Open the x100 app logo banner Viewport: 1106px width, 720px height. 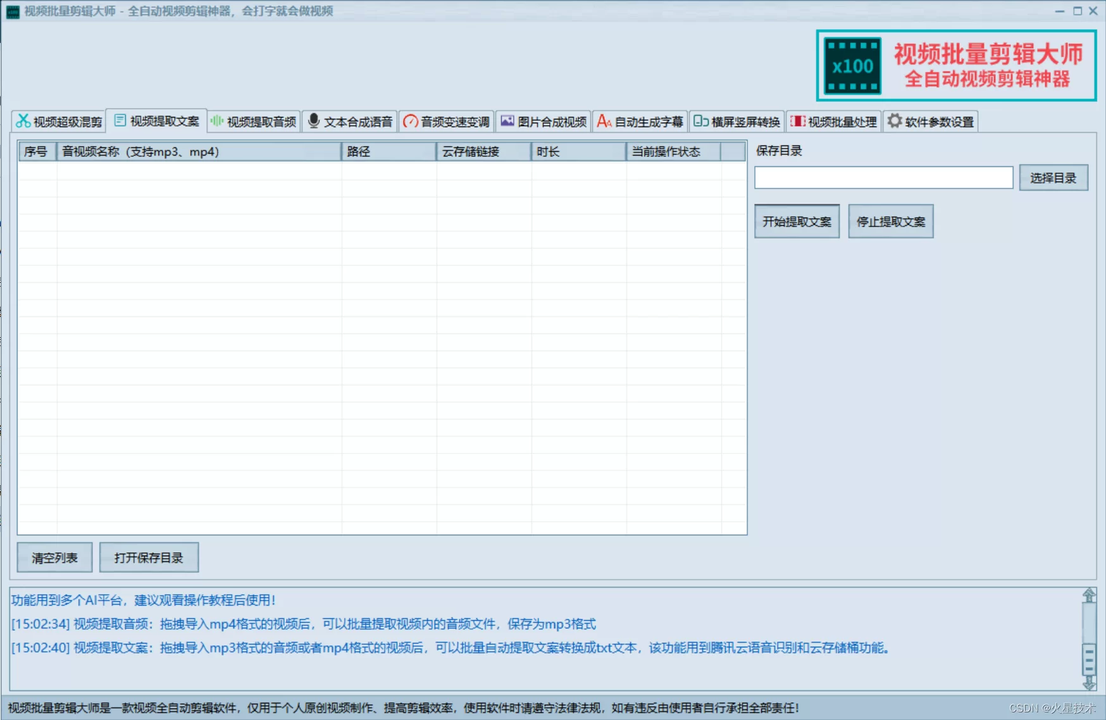955,66
